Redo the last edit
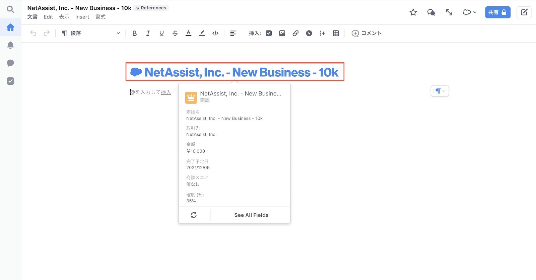536x280 pixels. (x=47, y=33)
